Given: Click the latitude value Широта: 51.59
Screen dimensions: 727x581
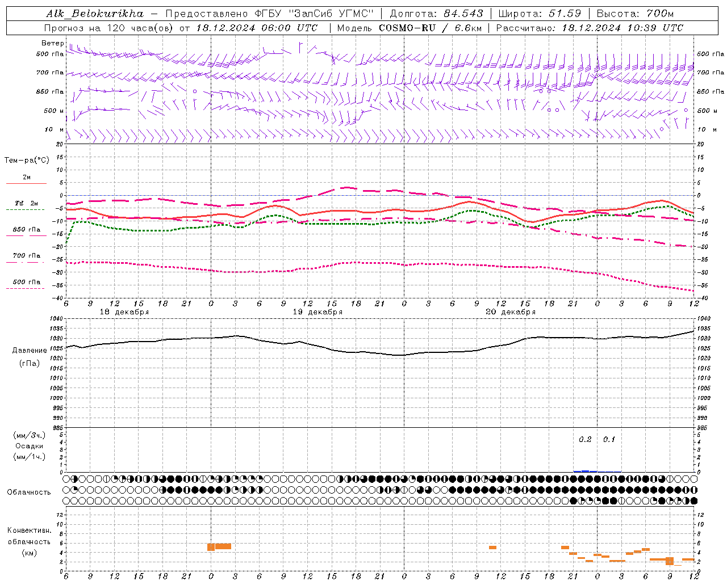Looking at the screenshot, I should [540, 14].
